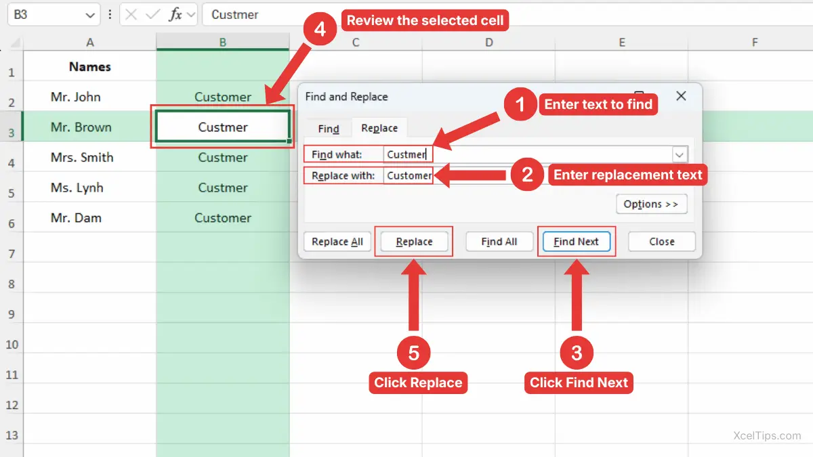The image size is (813, 457).
Task: Click the Custmer cell next to Ms. Lynh
Action: click(x=223, y=188)
